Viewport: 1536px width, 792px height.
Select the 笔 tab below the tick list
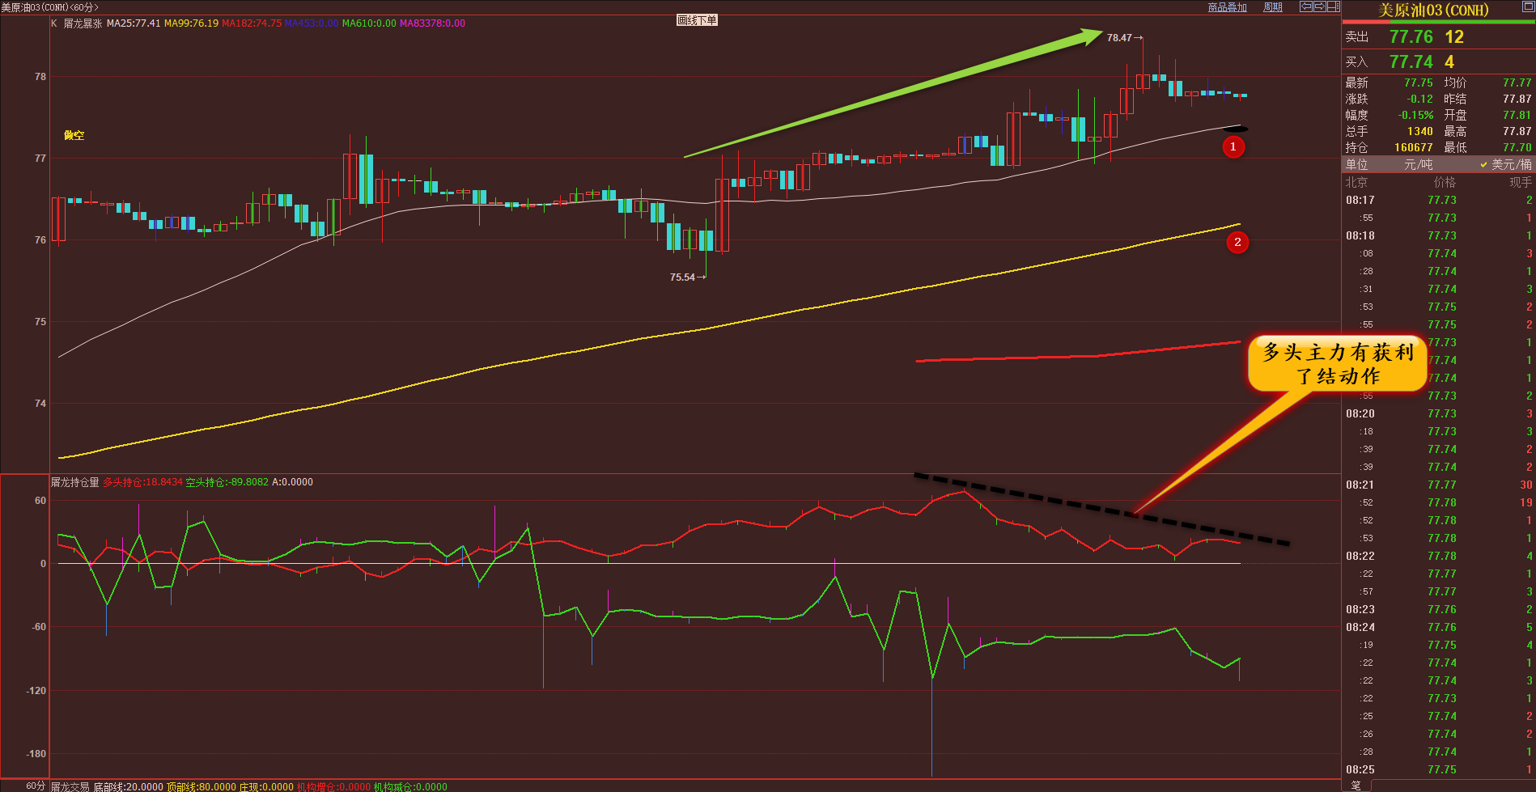pyautogui.click(x=1356, y=786)
